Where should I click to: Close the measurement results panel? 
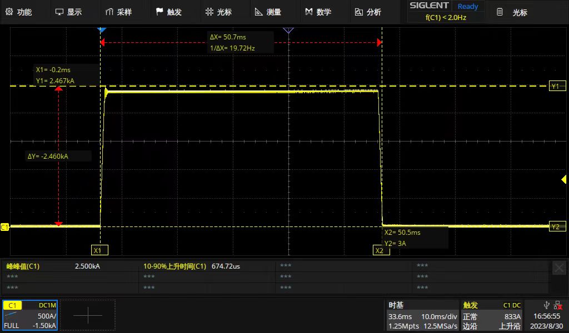[x=559, y=269]
